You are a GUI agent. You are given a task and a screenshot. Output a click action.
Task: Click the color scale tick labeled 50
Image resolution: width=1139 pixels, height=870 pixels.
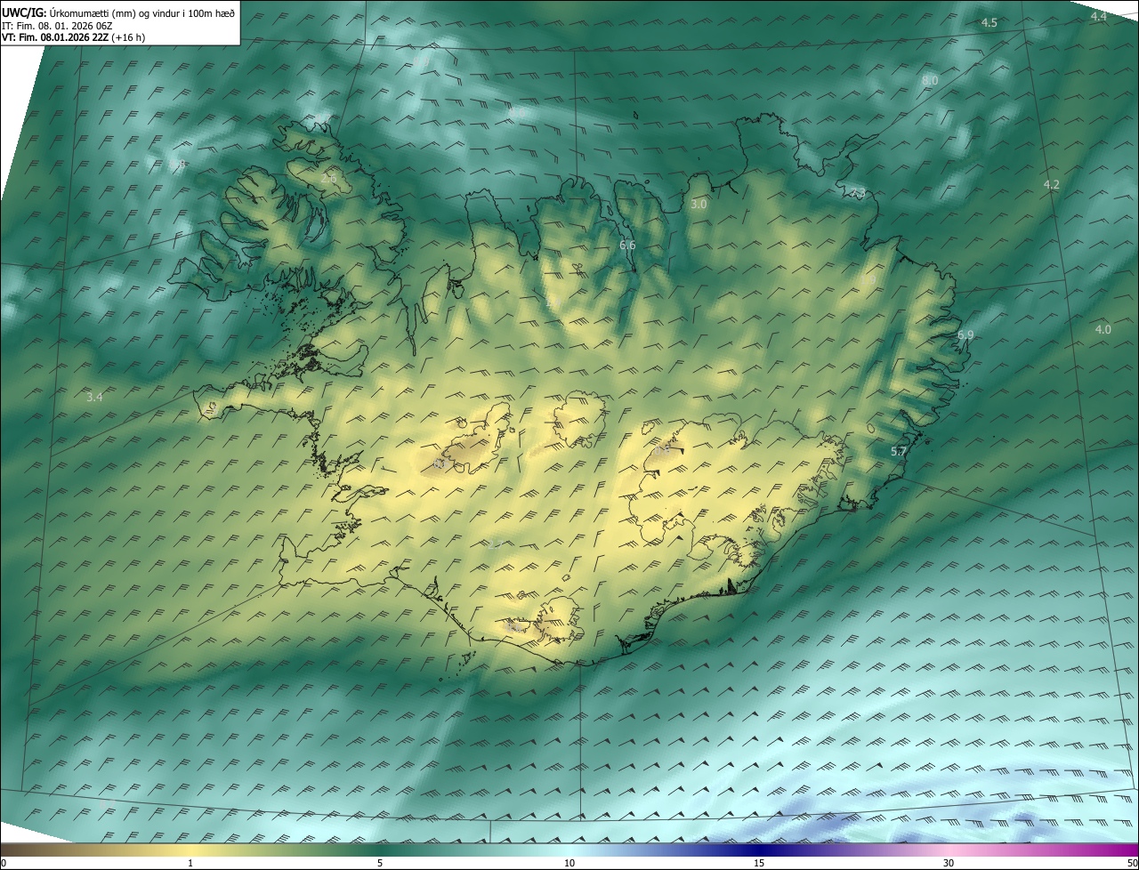(x=1132, y=863)
